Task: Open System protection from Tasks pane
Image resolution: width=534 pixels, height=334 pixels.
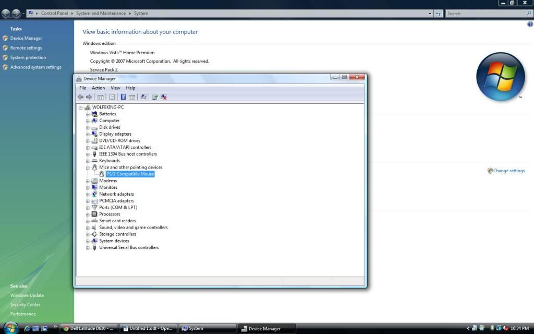Action: (x=28, y=57)
